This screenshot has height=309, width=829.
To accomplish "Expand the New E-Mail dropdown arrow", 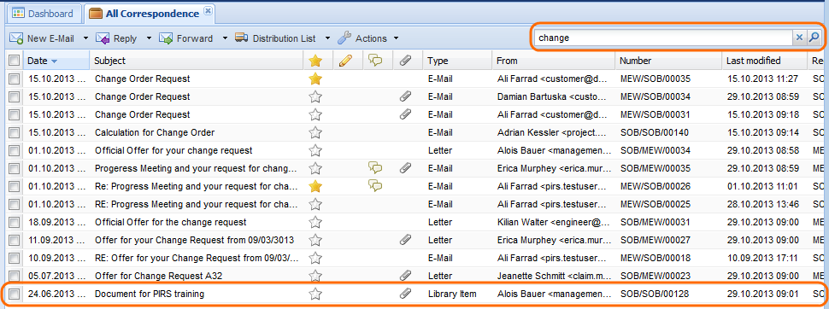I will (x=85, y=38).
